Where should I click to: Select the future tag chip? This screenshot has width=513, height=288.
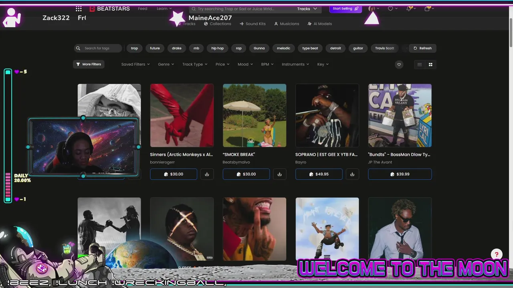coord(155,48)
